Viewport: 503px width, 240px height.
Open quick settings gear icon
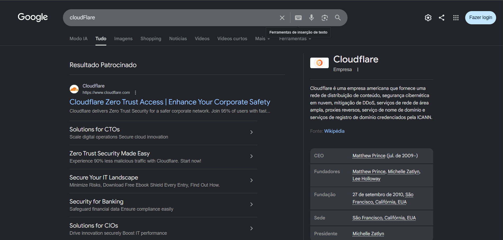[428, 18]
